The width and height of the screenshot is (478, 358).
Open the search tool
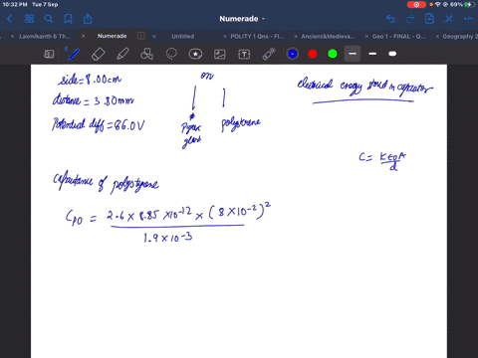pos(49,19)
